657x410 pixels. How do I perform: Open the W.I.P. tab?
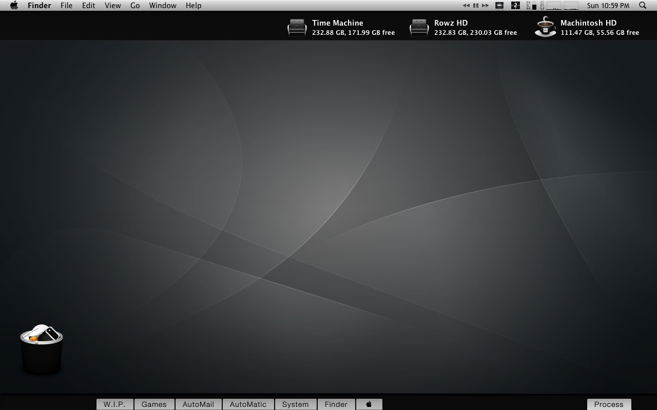pyautogui.click(x=114, y=404)
